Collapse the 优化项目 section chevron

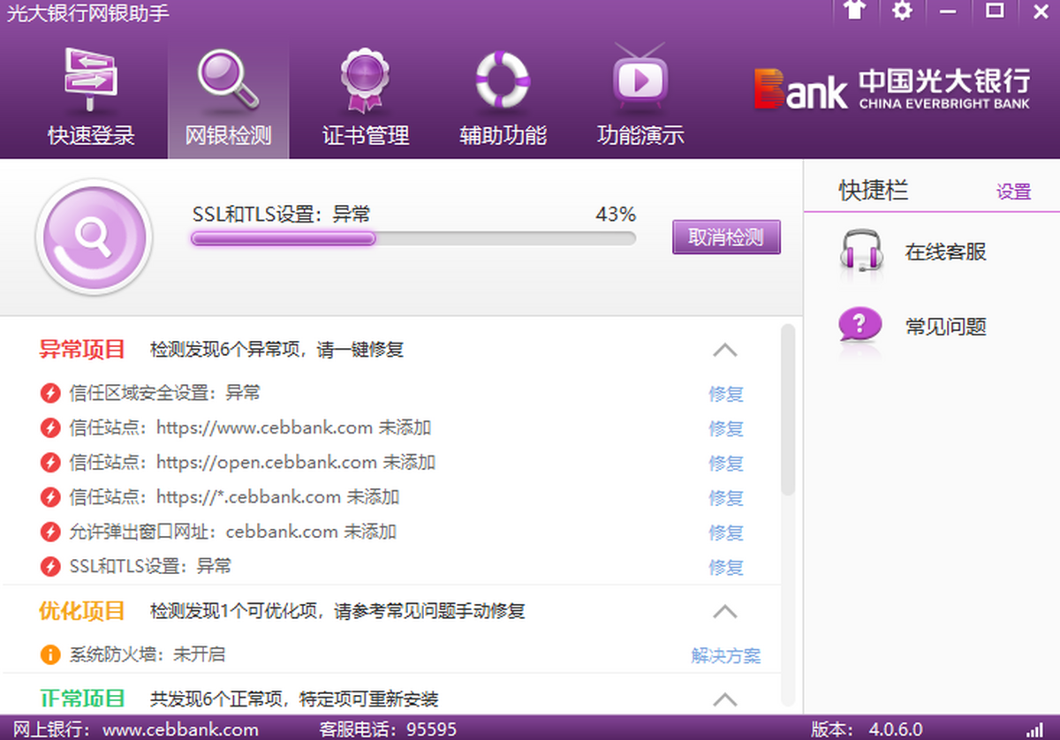[x=725, y=611]
